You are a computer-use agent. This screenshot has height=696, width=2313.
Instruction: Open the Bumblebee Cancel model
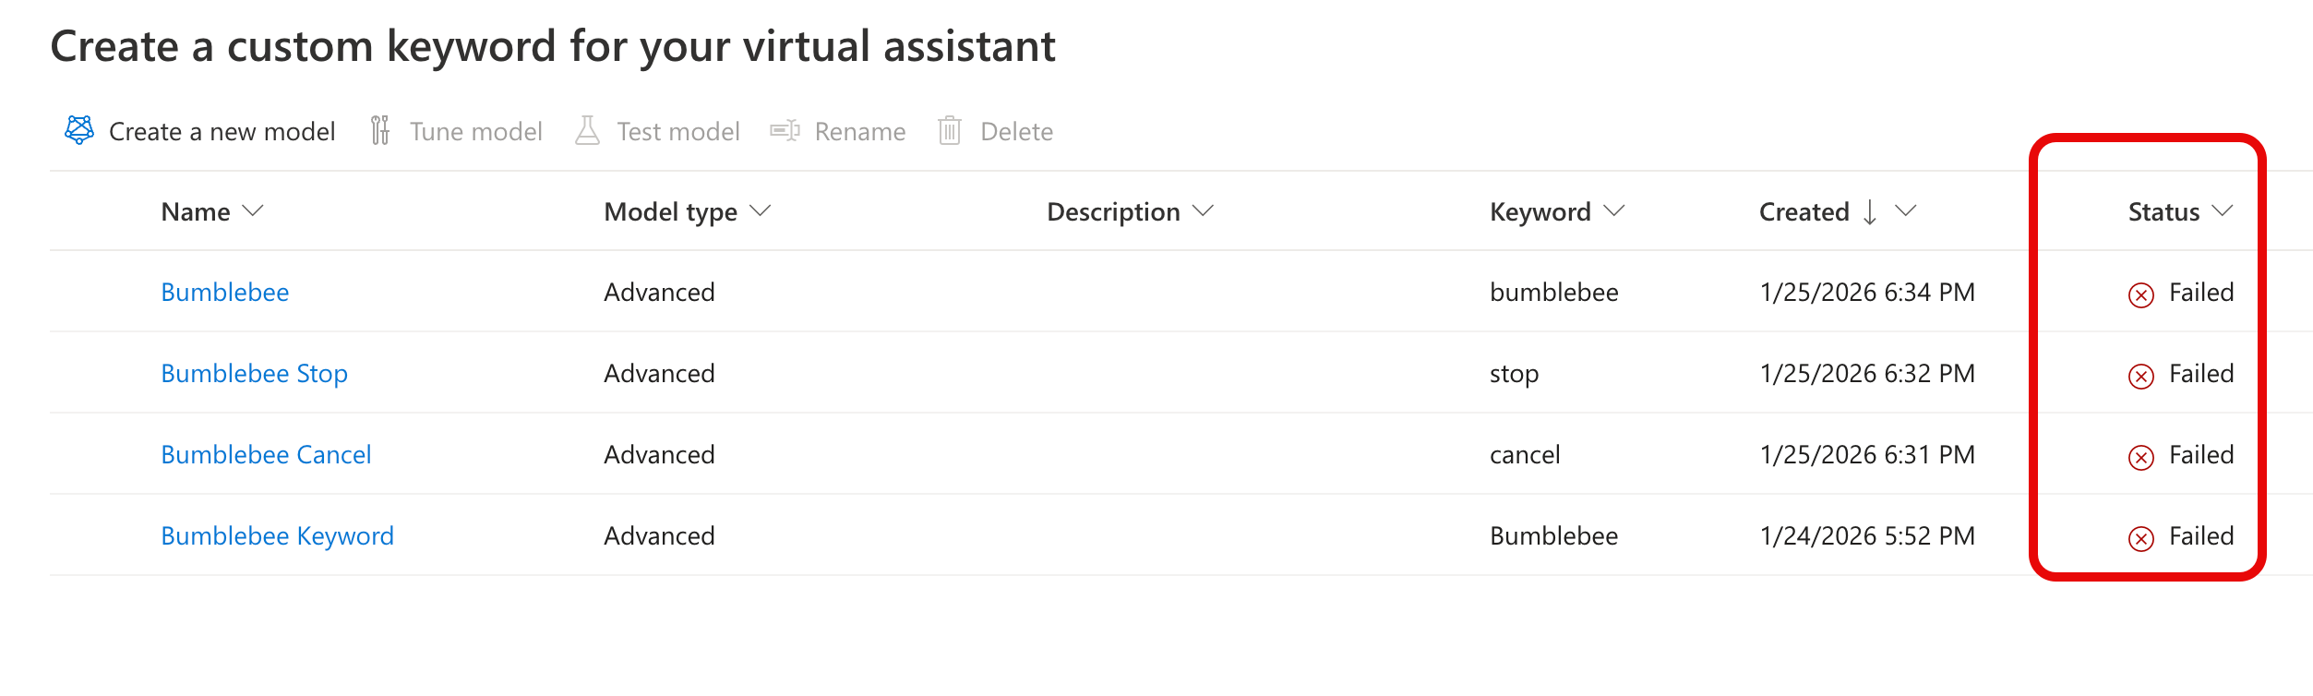pyautogui.click(x=266, y=454)
